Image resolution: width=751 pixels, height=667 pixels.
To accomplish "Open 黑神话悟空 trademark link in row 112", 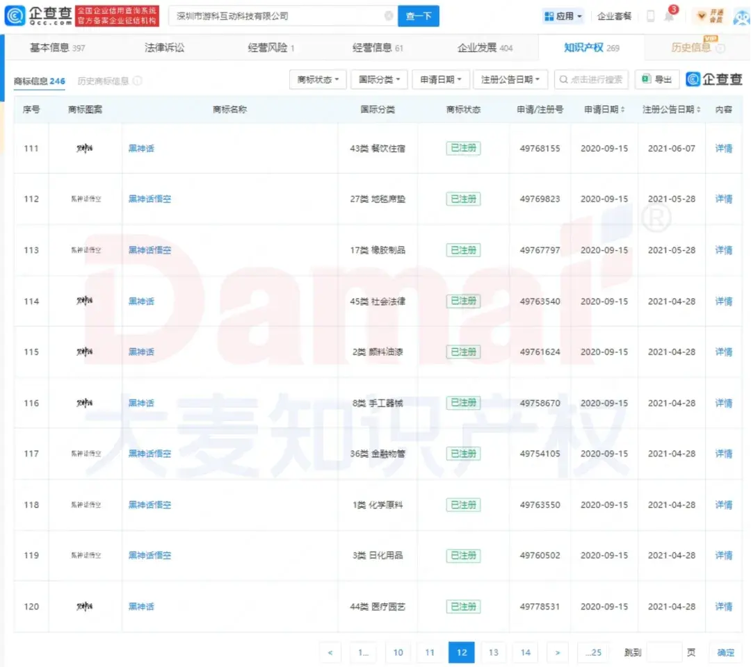I will pyautogui.click(x=150, y=199).
